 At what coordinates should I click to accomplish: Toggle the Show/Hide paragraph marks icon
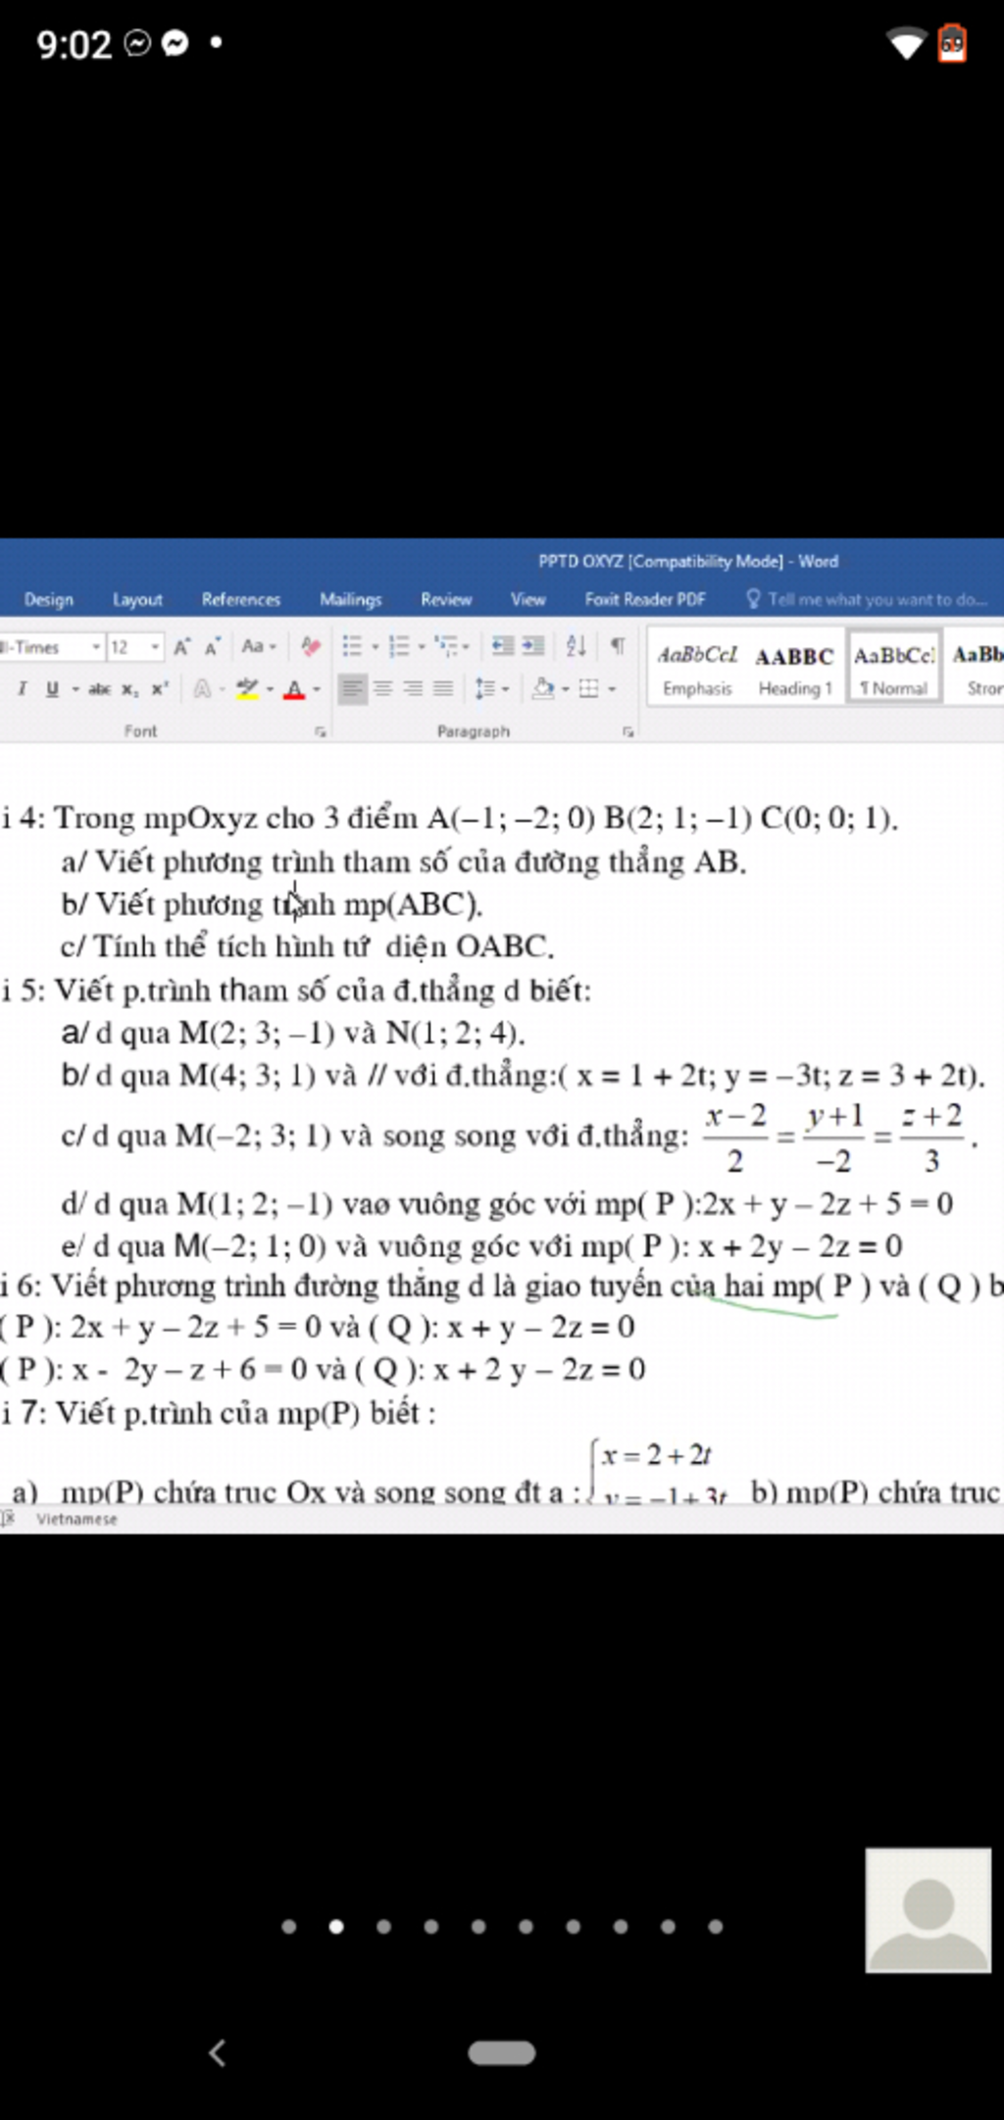(x=618, y=646)
